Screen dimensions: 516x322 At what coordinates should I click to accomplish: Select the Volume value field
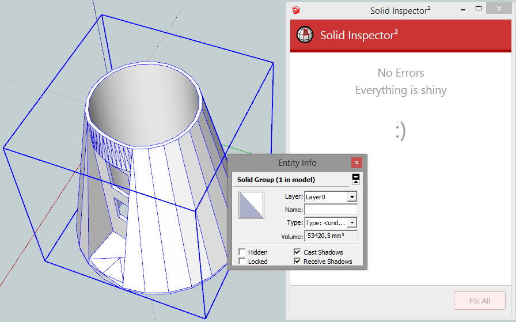pyautogui.click(x=331, y=236)
